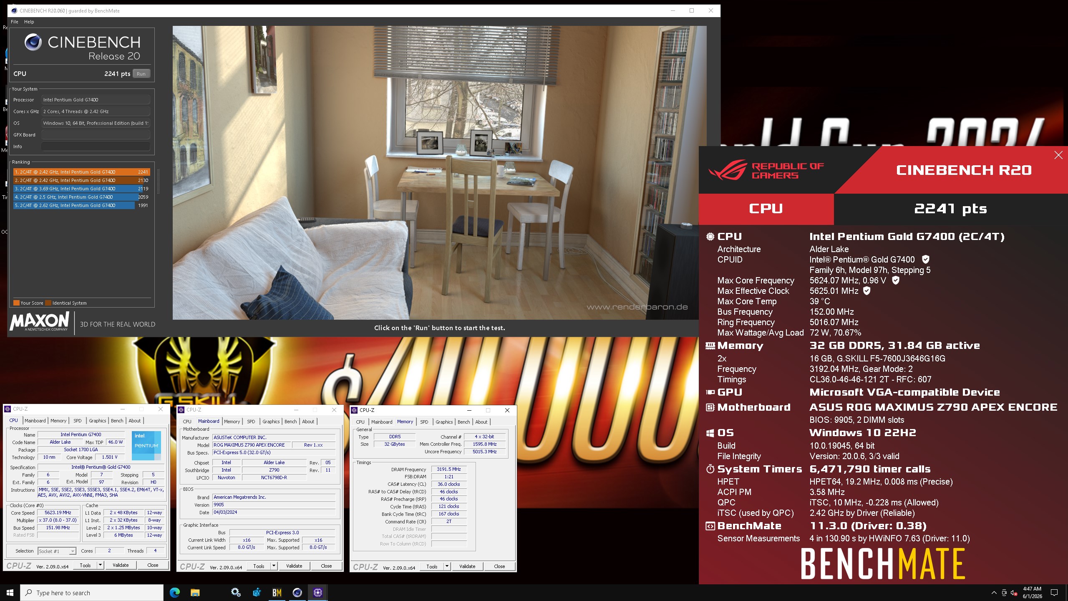Click the shield next to Max Effective Clock

pos(867,290)
